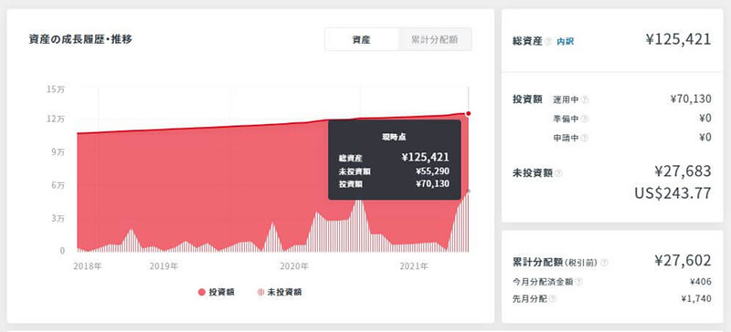The image size is (731, 332).
Task: Open the help icon next to 総資産
Action: [548, 41]
